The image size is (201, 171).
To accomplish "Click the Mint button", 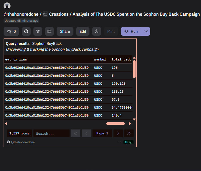I will pos(111,31).
